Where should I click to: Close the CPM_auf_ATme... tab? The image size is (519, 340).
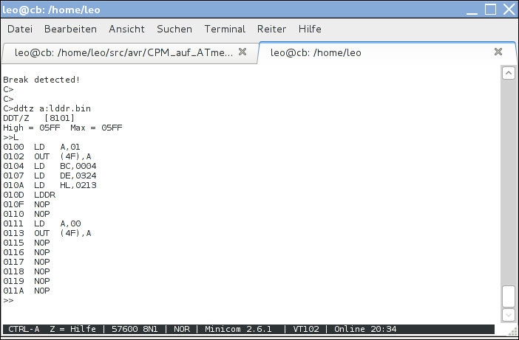click(242, 52)
